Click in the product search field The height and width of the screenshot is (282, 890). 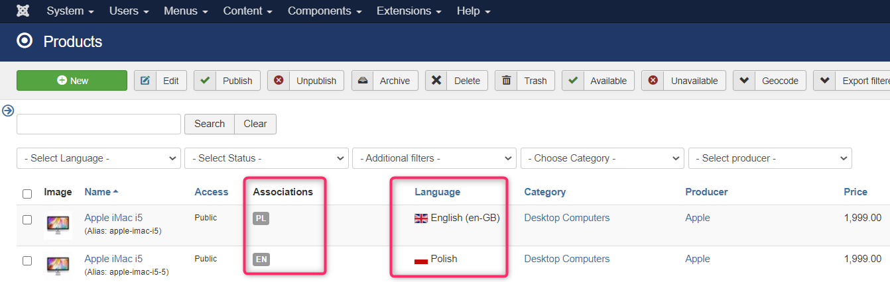pyautogui.click(x=99, y=124)
